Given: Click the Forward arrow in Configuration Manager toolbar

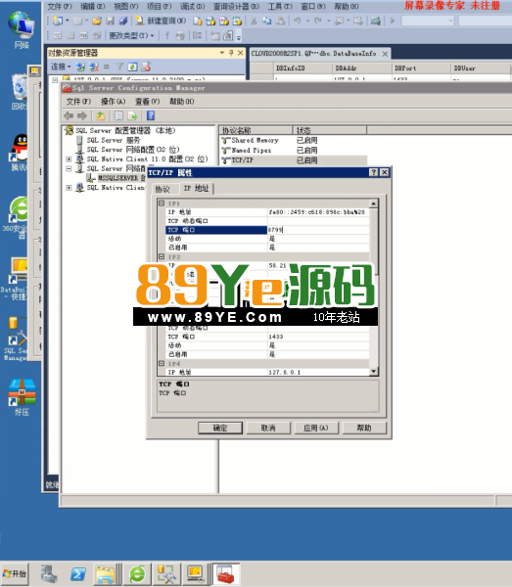Looking at the screenshot, I should (82, 116).
